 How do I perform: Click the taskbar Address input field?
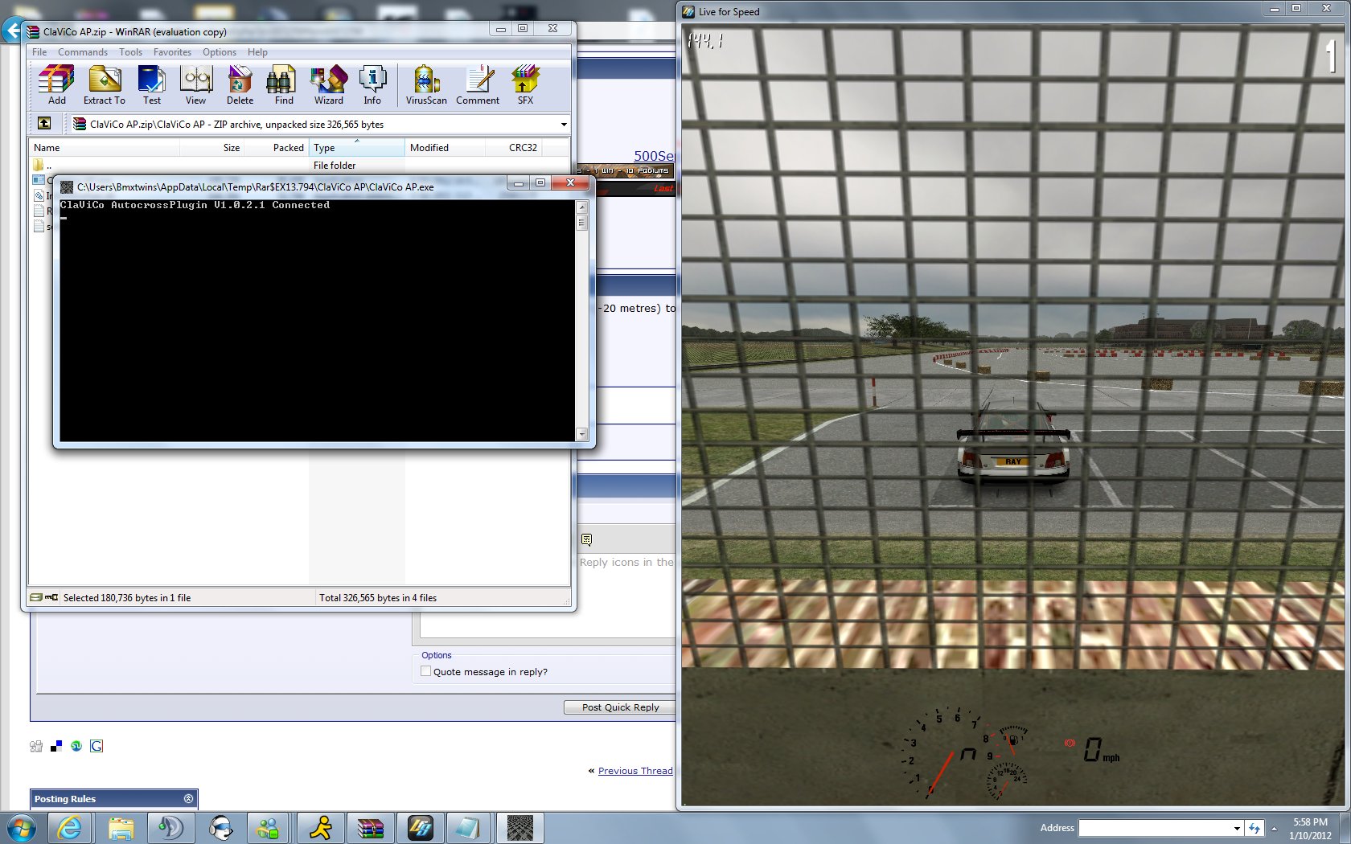(1155, 828)
